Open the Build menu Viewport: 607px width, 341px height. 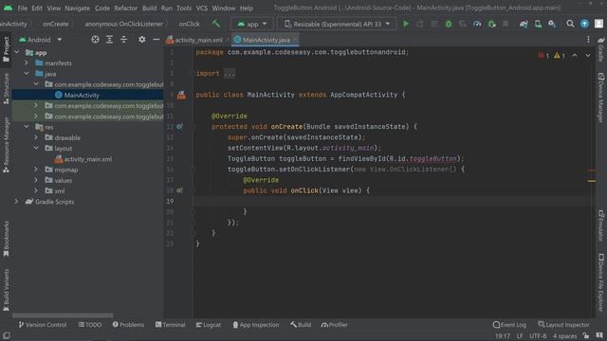point(150,8)
